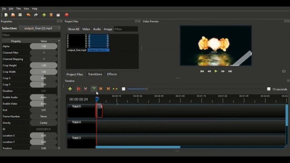Image resolution: width=290 pixels, height=163 pixels.
Task: Undo the last action via toolbar
Action: point(28,15)
